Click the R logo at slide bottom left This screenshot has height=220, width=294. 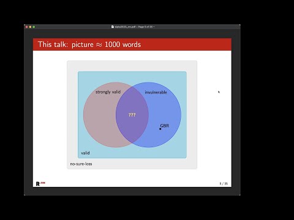point(40,183)
